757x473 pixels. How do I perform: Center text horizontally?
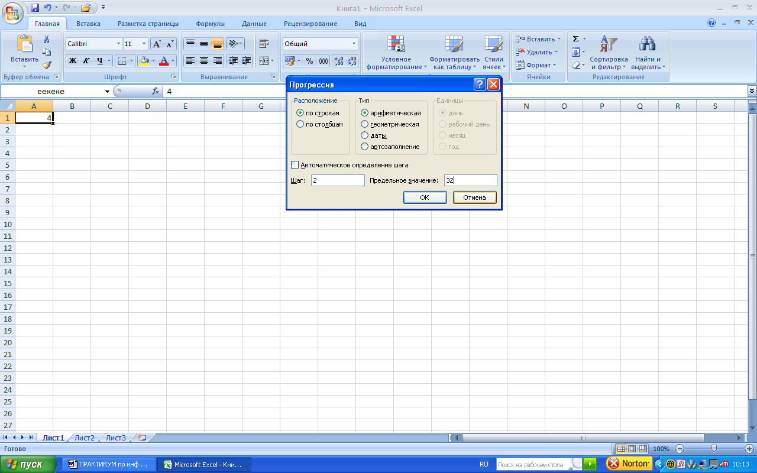[203, 60]
